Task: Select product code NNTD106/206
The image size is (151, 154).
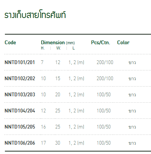Action: click(20, 143)
